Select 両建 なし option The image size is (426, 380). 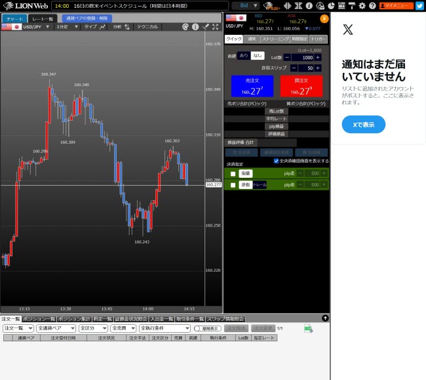(258, 56)
